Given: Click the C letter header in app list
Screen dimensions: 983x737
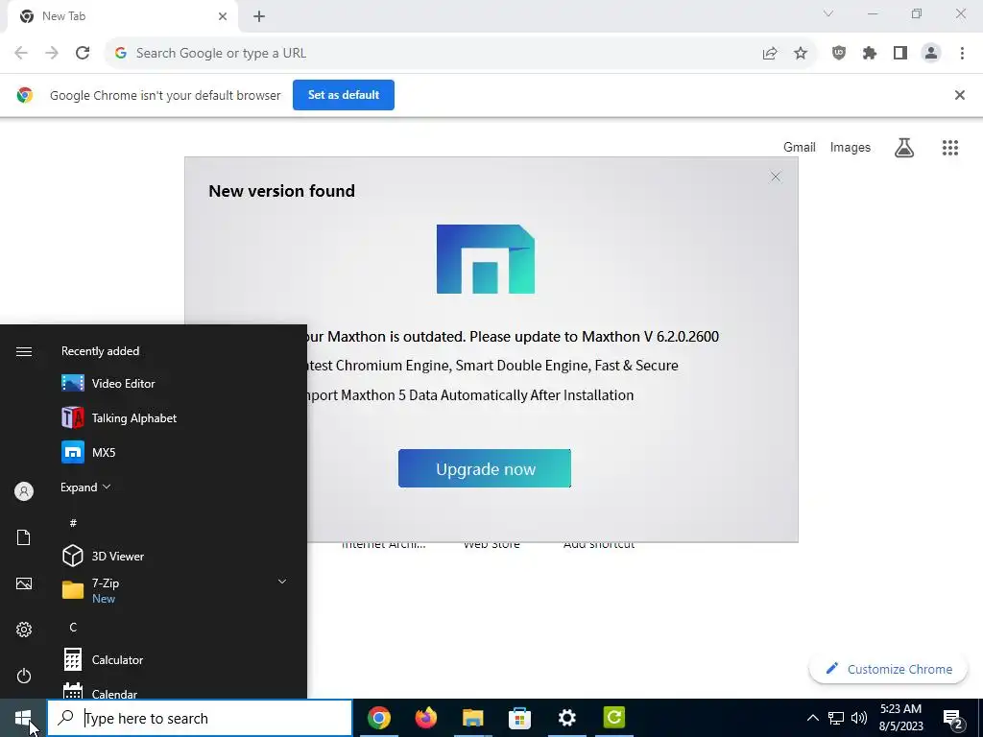Looking at the screenshot, I should (73, 628).
